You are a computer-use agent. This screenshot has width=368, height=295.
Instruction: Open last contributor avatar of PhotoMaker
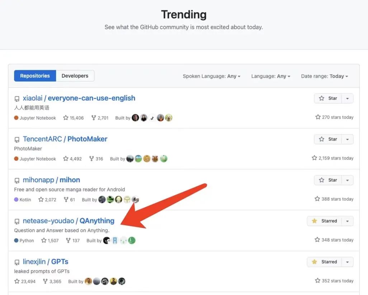[x=164, y=159]
